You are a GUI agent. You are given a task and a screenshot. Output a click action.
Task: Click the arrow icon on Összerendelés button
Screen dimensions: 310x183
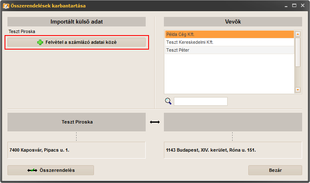(x=32, y=170)
